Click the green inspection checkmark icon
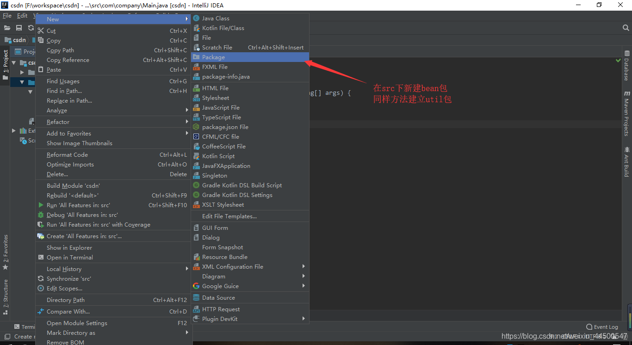 [619, 61]
